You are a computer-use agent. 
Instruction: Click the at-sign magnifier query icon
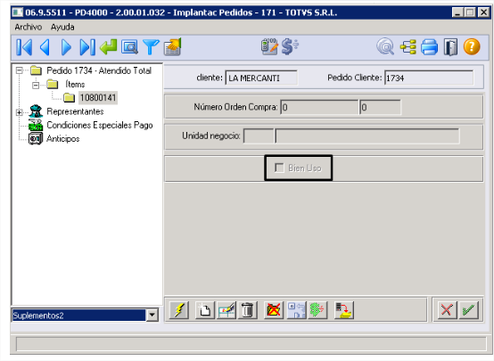[385, 47]
